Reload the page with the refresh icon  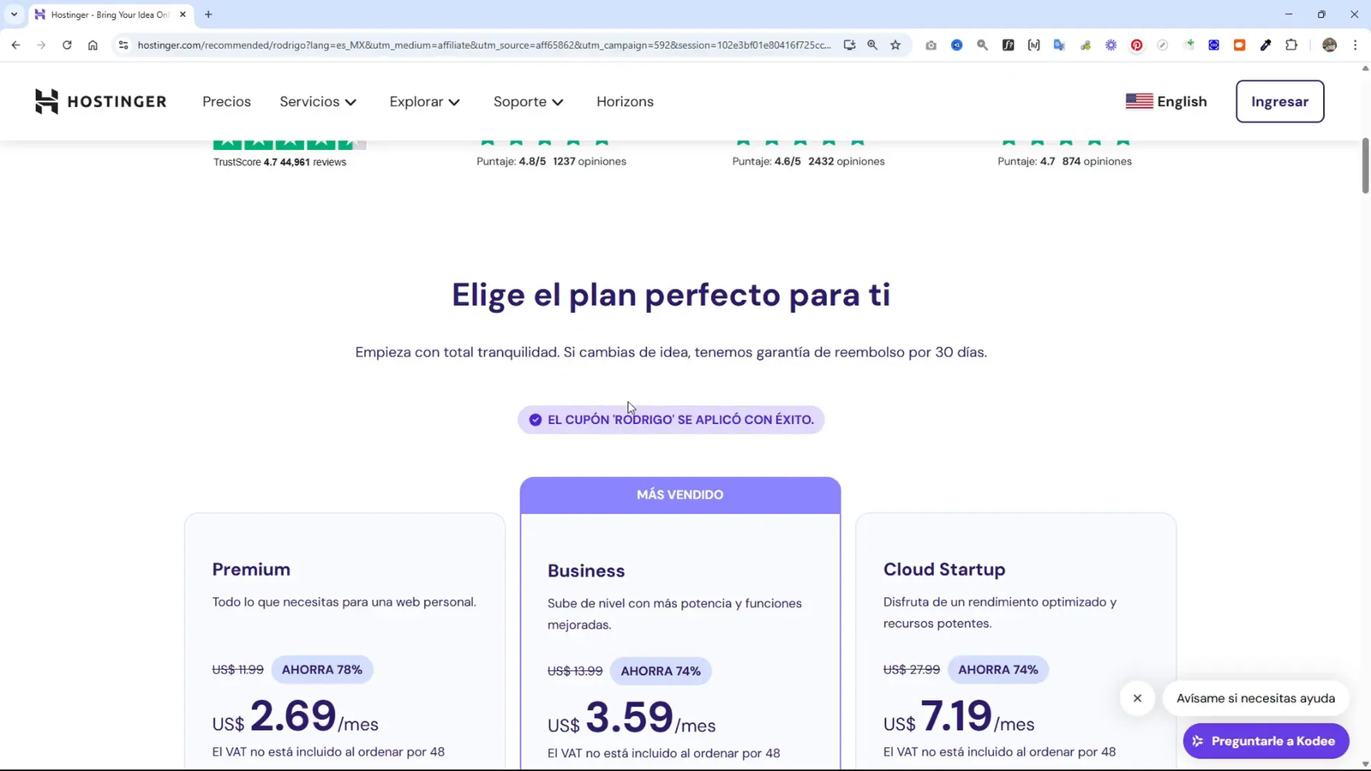click(67, 45)
